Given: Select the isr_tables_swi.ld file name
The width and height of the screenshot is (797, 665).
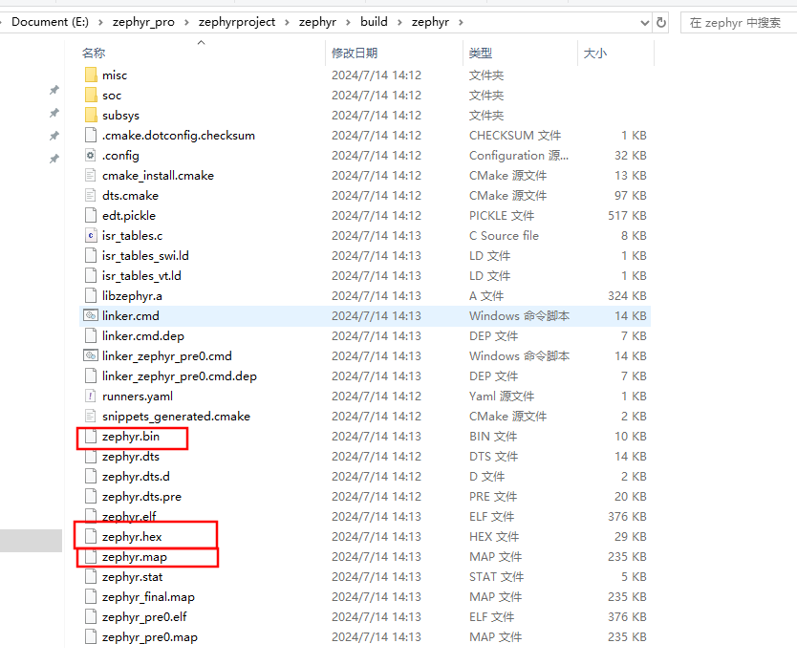Looking at the screenshot, I should (145, 255).
